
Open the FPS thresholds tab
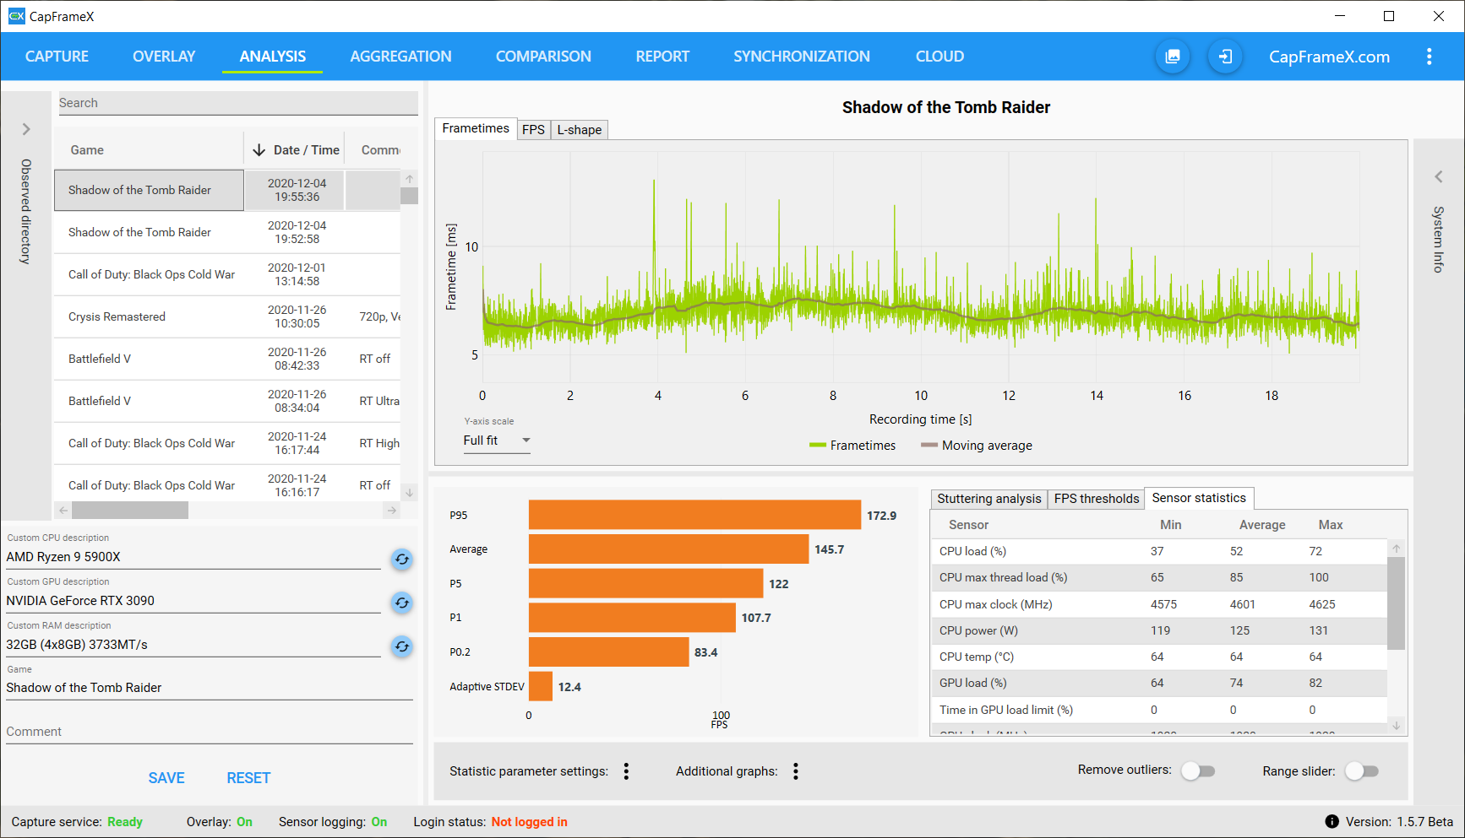click(x=1096, y=499)
